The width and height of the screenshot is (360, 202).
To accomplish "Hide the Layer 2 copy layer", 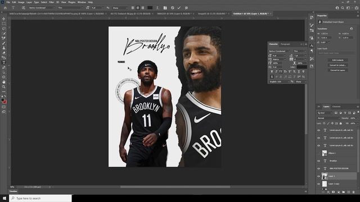I will pos(319,184).
